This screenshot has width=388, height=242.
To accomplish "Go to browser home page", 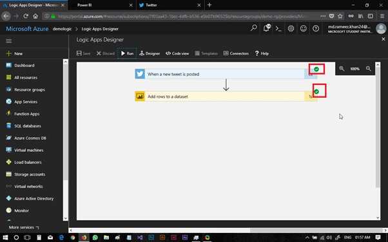I will pos(35,16).
